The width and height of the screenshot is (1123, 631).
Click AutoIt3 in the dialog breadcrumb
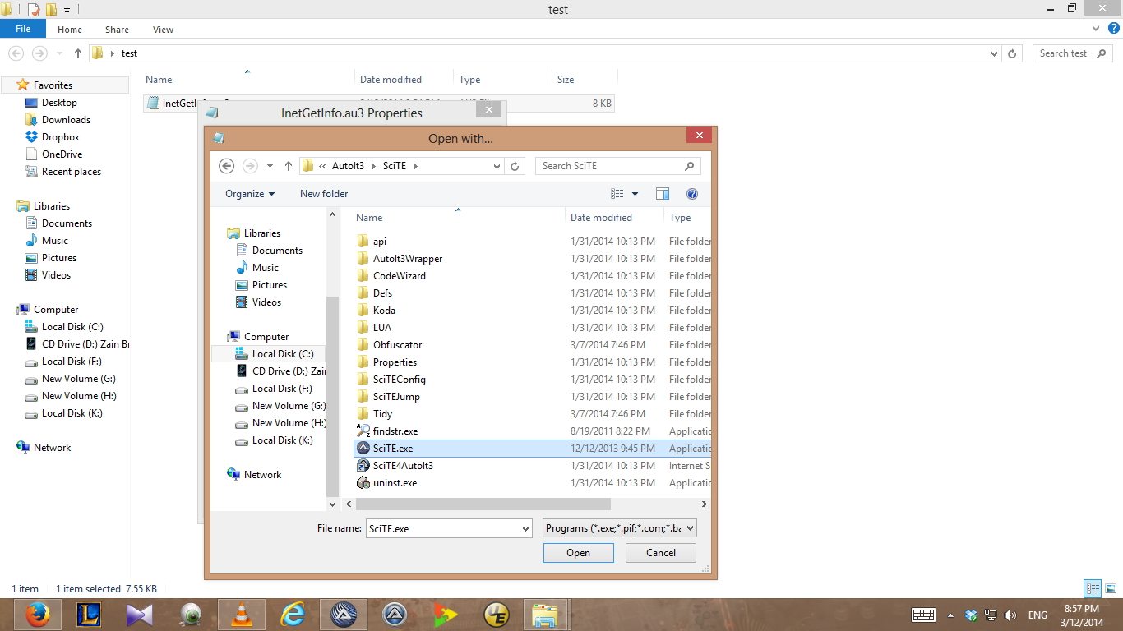point(349,166)
